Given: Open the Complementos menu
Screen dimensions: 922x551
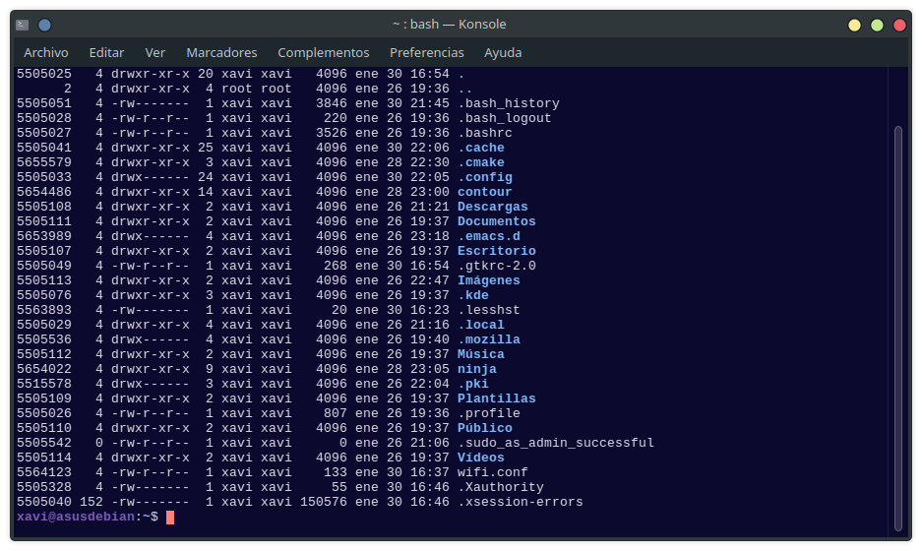Looking at the screenshot, I should coord(324,52).
